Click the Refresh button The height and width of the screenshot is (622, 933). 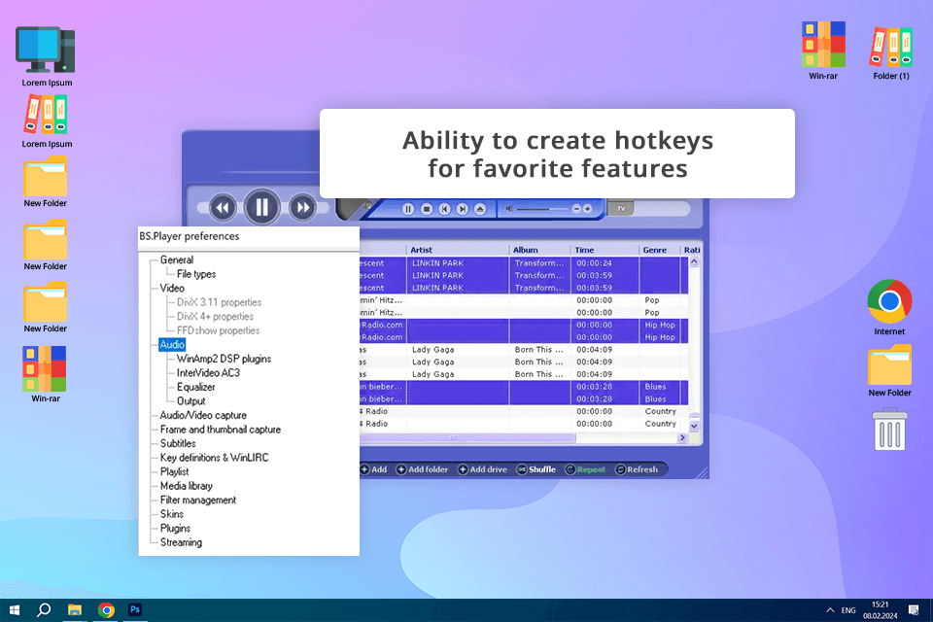(x=636, y=469)
